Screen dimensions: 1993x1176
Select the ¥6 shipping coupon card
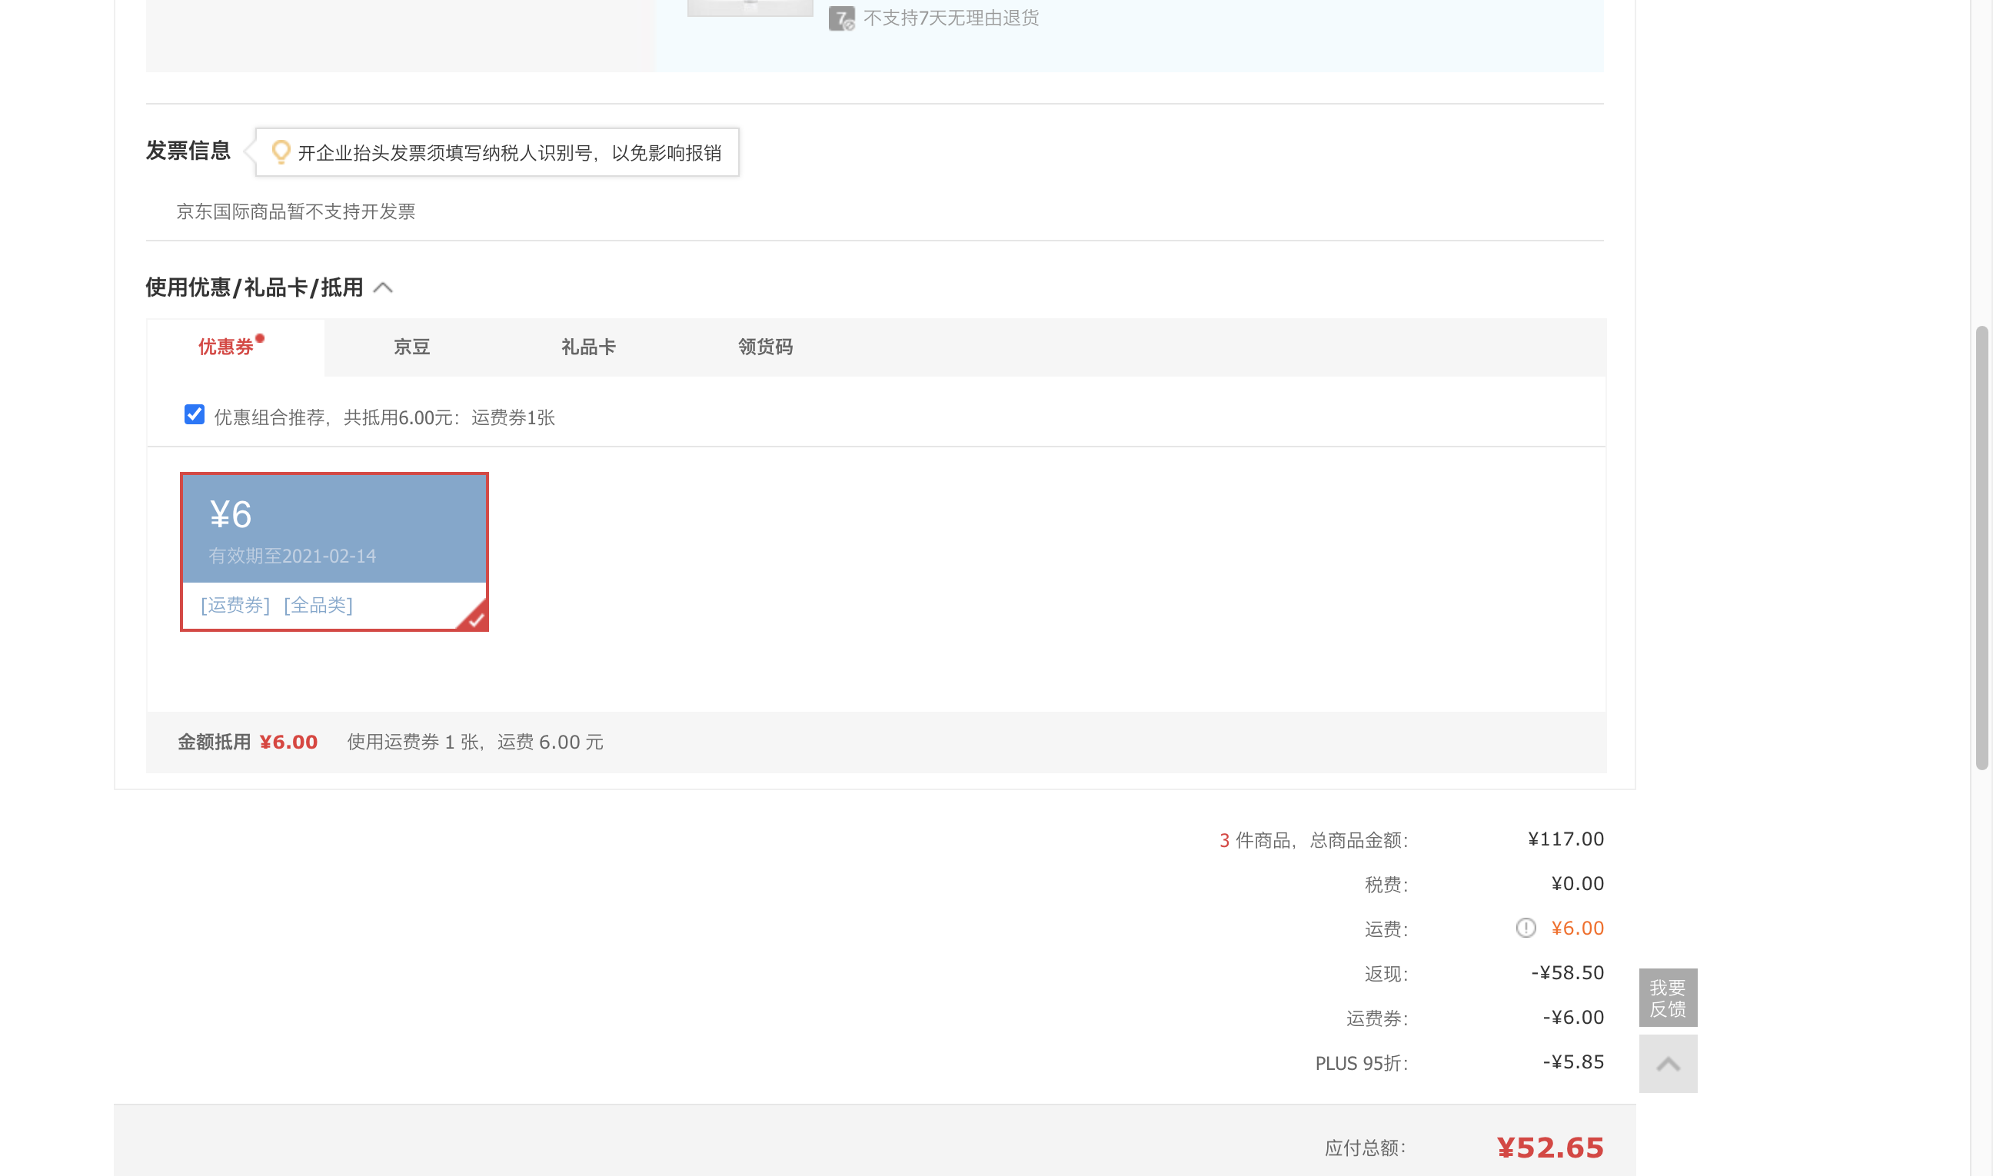coord(334,553)
